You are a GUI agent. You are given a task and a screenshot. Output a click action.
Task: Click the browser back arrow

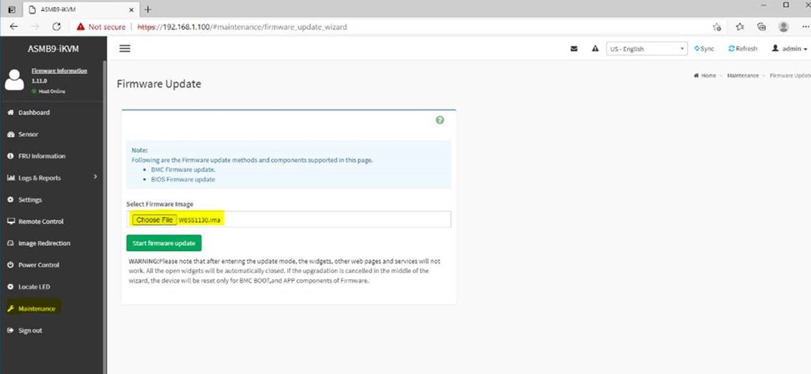14,27
